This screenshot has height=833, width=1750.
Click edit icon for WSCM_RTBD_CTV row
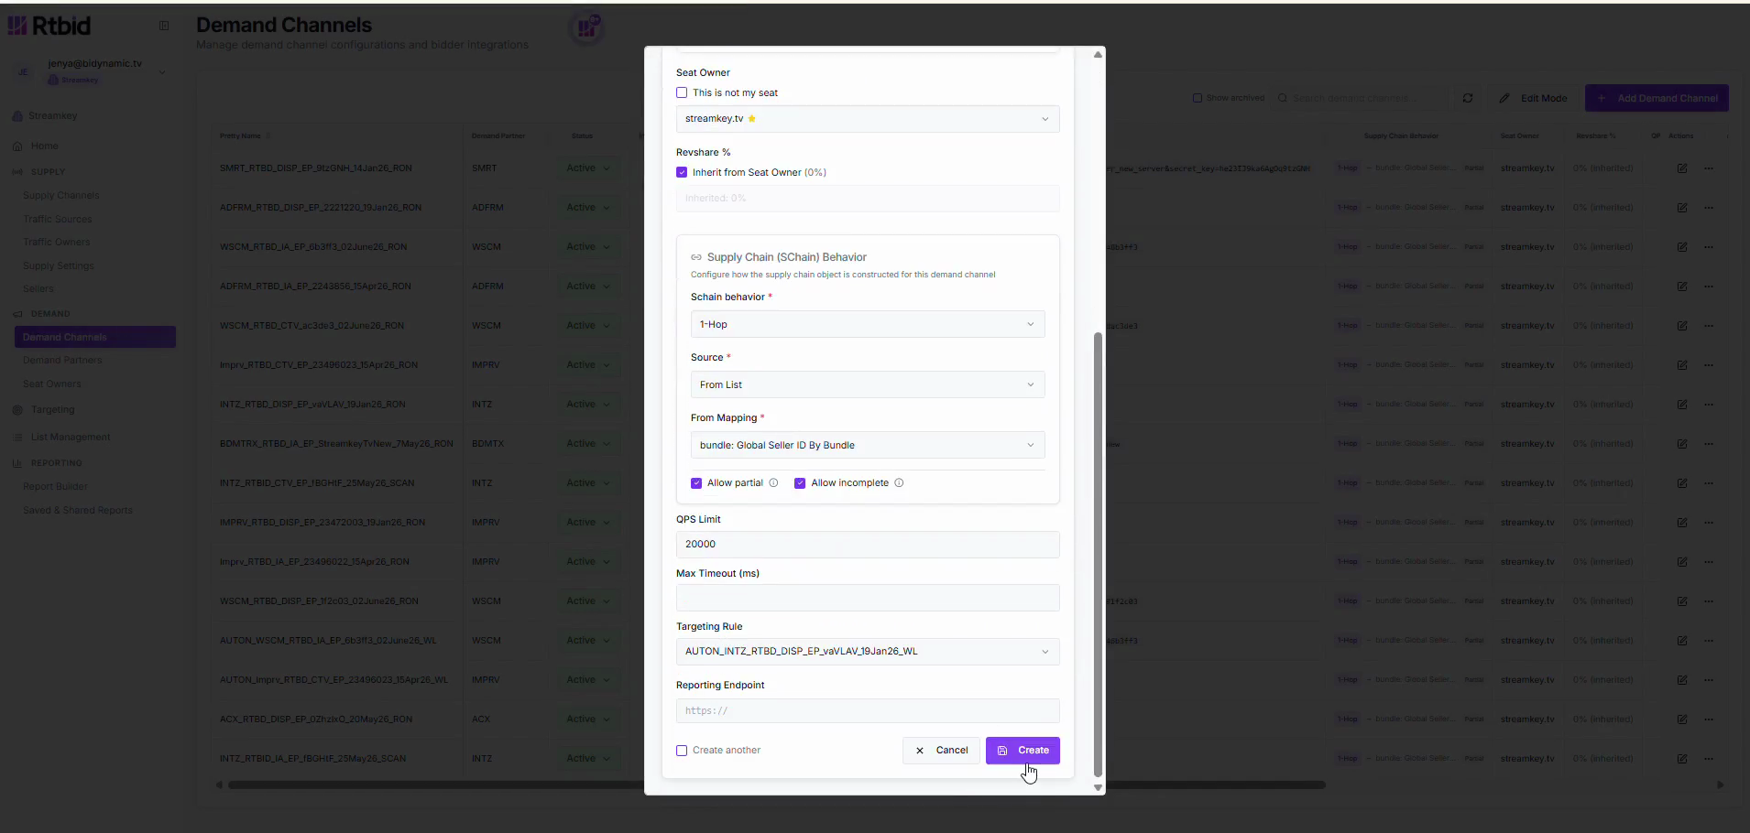(1682, 326)
